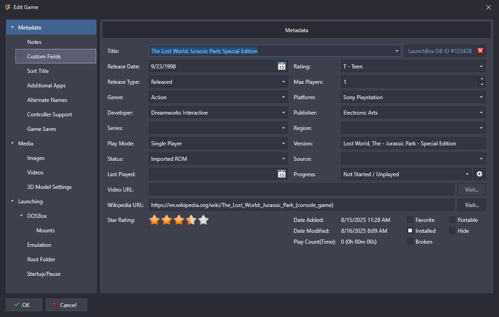Open Game Saves section
The height and width of the screenshot is (317, 499).
coord(41,129)
